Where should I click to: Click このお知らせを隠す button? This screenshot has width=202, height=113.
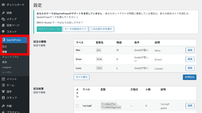[102, 29]
